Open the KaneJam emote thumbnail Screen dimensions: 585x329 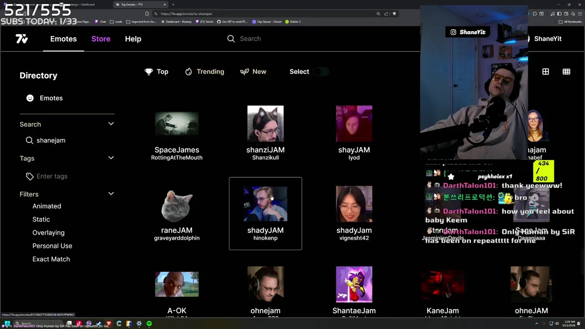(443, 285)
